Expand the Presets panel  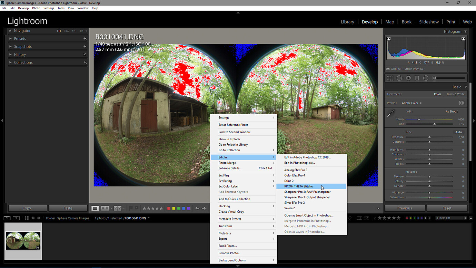coord(10,39)
